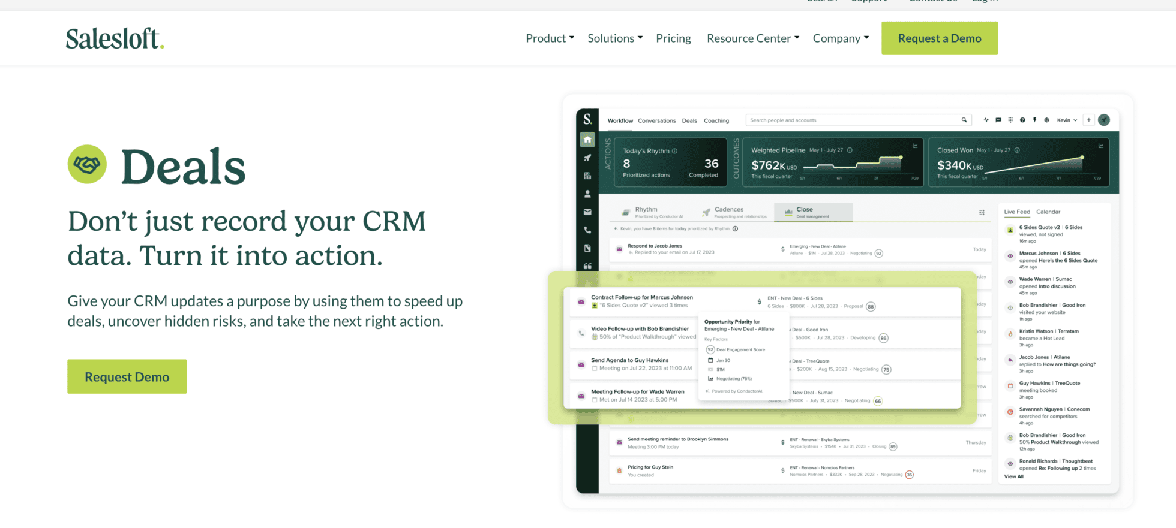
Task: Open the chat message icon in toolbar
Action: pyautogui.click(x=998, y=120)
